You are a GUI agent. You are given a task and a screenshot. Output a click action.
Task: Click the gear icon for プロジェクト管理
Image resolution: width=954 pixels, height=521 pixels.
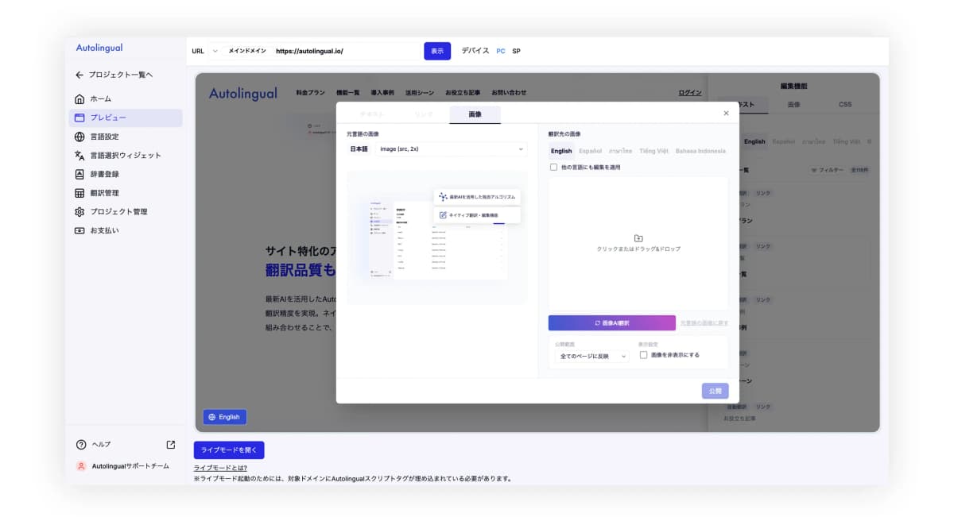click(x=79, y=212)
